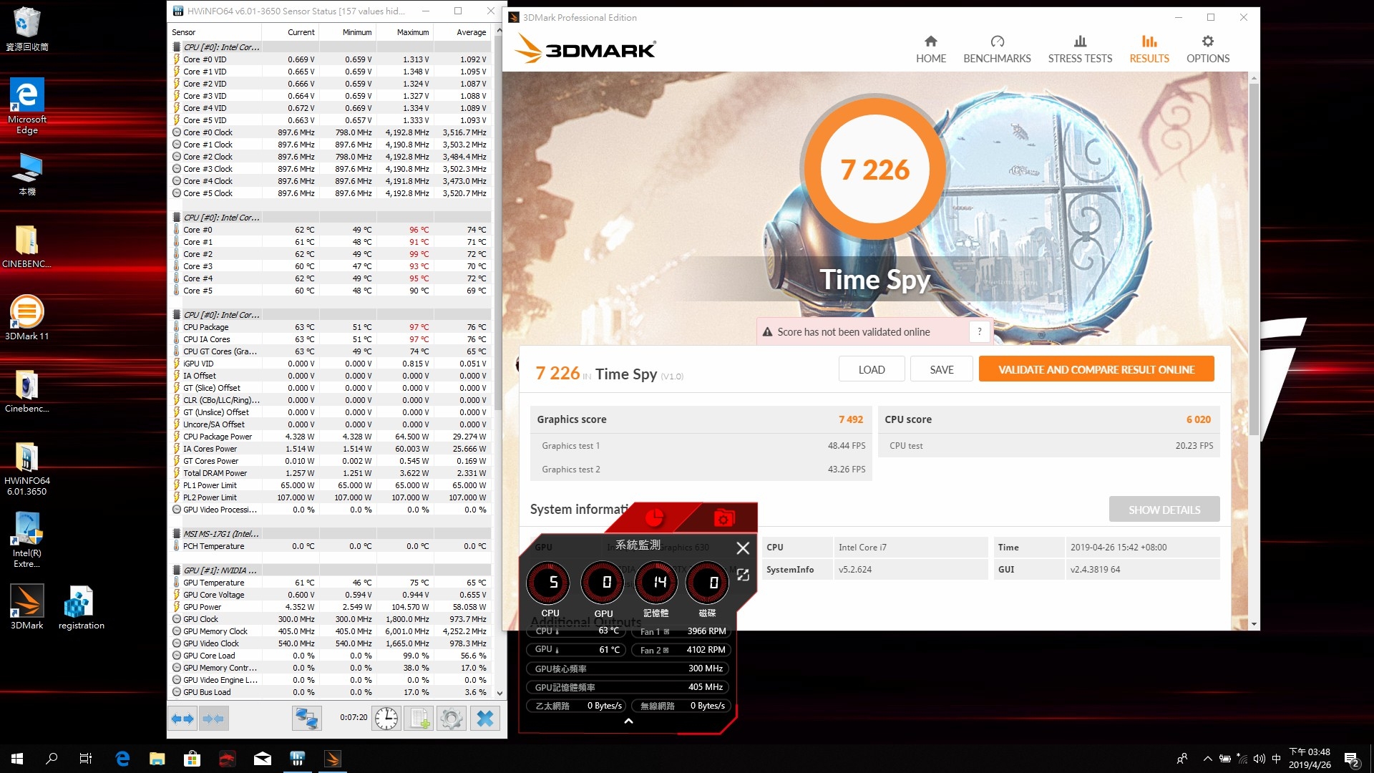
Task: Select the GPU Temperature sensor row
Action: pyautogui.click(x=330, y=583)
